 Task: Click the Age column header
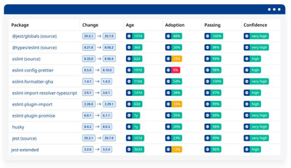click(130, 25)
